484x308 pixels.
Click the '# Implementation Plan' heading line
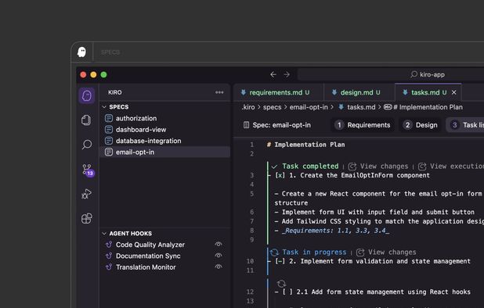(305, 145)
